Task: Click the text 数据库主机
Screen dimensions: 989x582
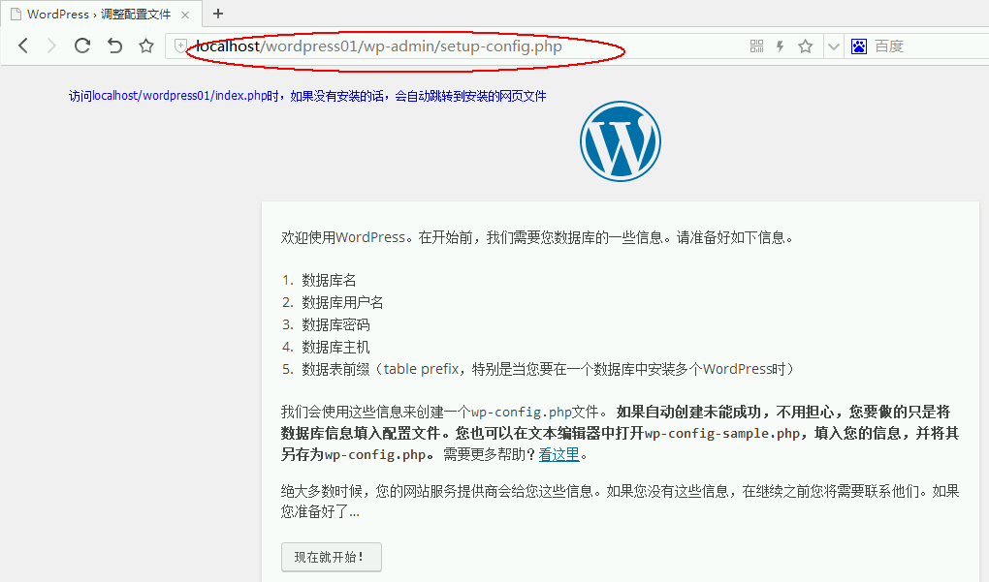Action: pos(335,347)
